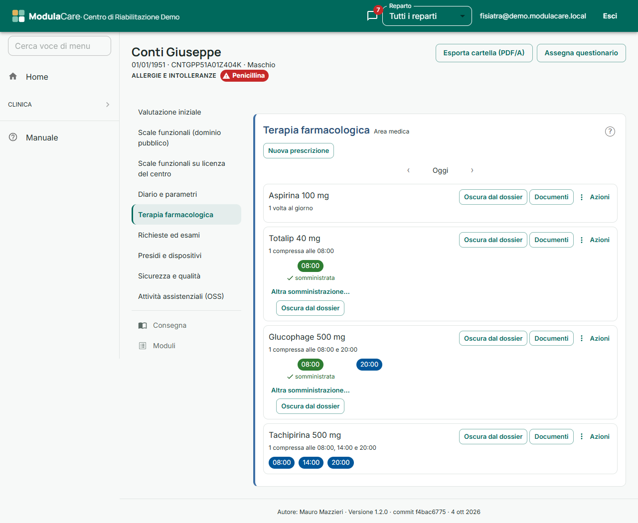Open the Valutazione iniziale section

pyautogui.click(x=186, y=112)
